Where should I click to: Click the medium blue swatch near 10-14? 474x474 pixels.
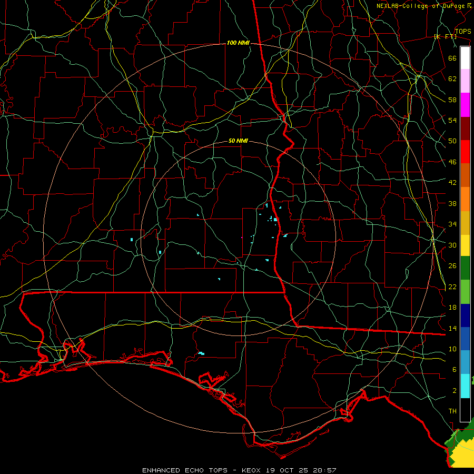click(465, 339)
